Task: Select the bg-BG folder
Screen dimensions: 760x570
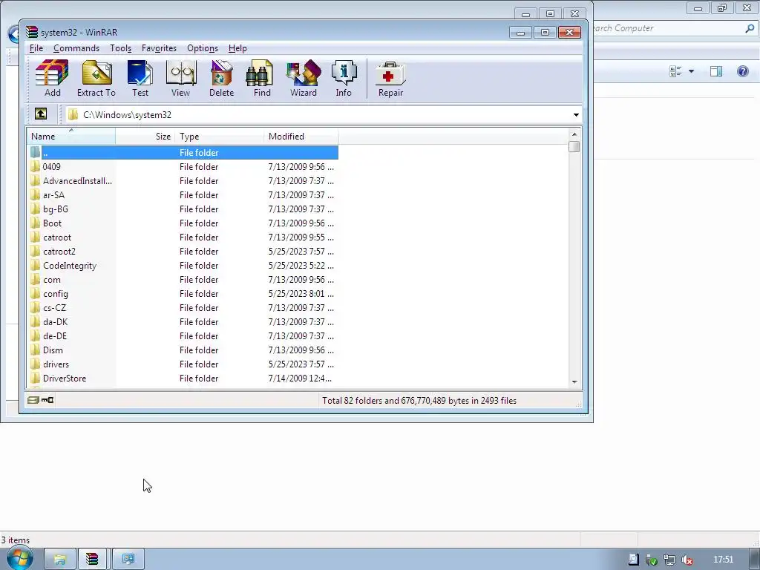Action: [x=183, y=209]
